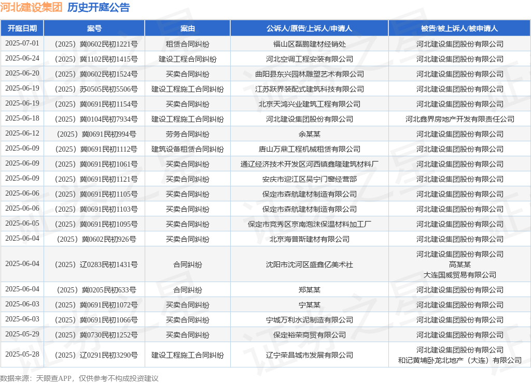Viewport: 531px width, 383px height.
Task: Click case number (2025)冀0602民初1524号
Action: pos(96,74)
